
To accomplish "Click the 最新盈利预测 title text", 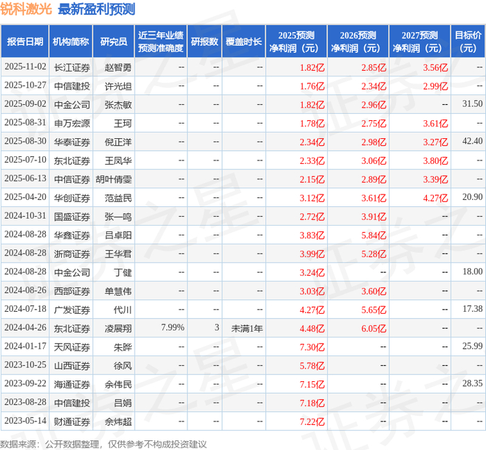I will pos(97,8).
